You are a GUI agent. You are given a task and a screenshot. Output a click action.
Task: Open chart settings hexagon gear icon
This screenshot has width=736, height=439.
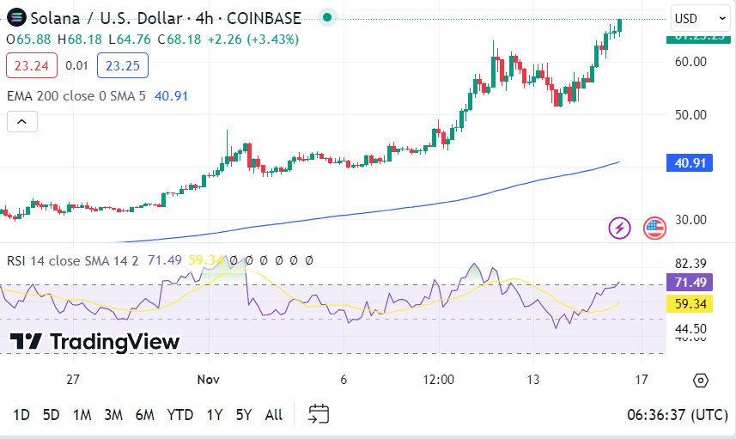pyautogui.click(x=700, y=380)
